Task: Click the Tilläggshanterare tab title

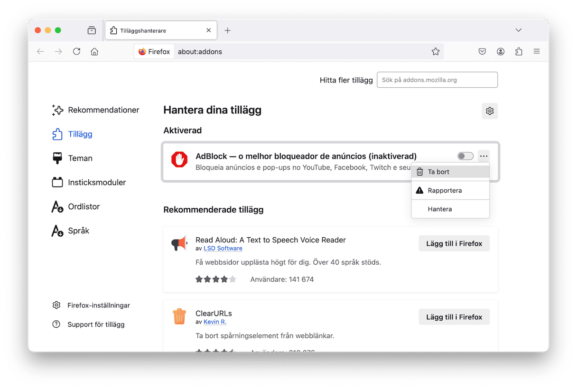Action: coord(143,30)
